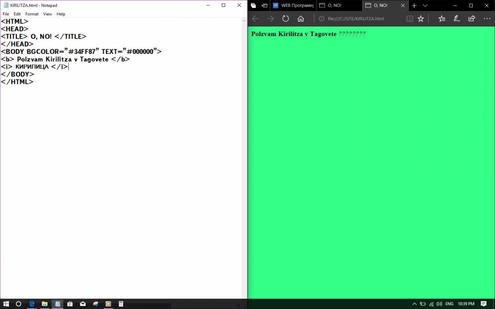
Task: Click the Edge forward arrow
Action: click(271, 19)
